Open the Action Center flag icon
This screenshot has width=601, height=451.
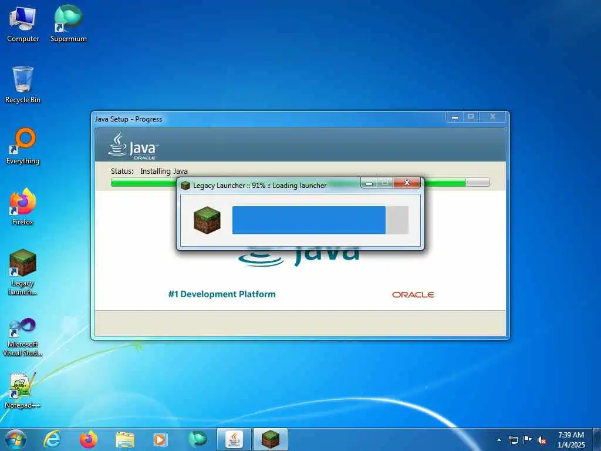coord(528,440)
